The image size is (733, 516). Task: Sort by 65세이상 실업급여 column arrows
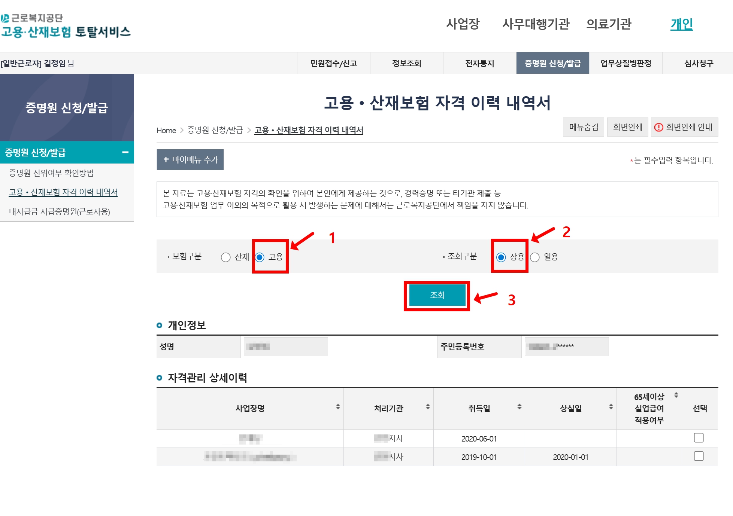[x=676, y=395]
